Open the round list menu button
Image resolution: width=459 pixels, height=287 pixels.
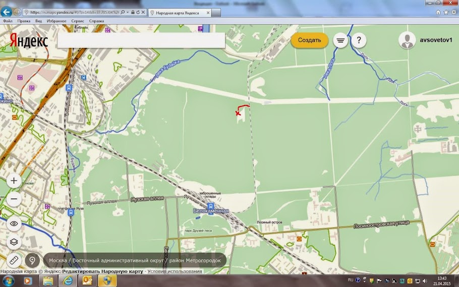[340, 40]
